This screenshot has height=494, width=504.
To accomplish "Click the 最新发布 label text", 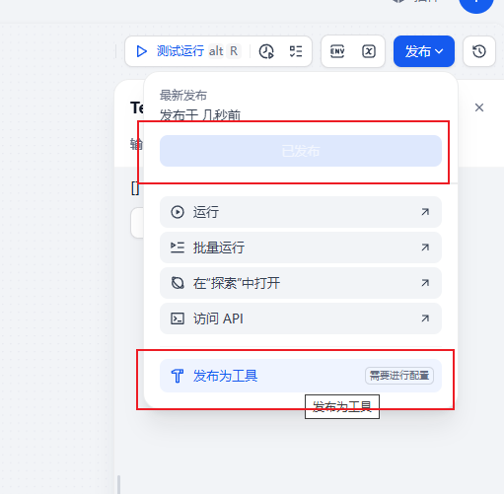I will tap(183, 96).
